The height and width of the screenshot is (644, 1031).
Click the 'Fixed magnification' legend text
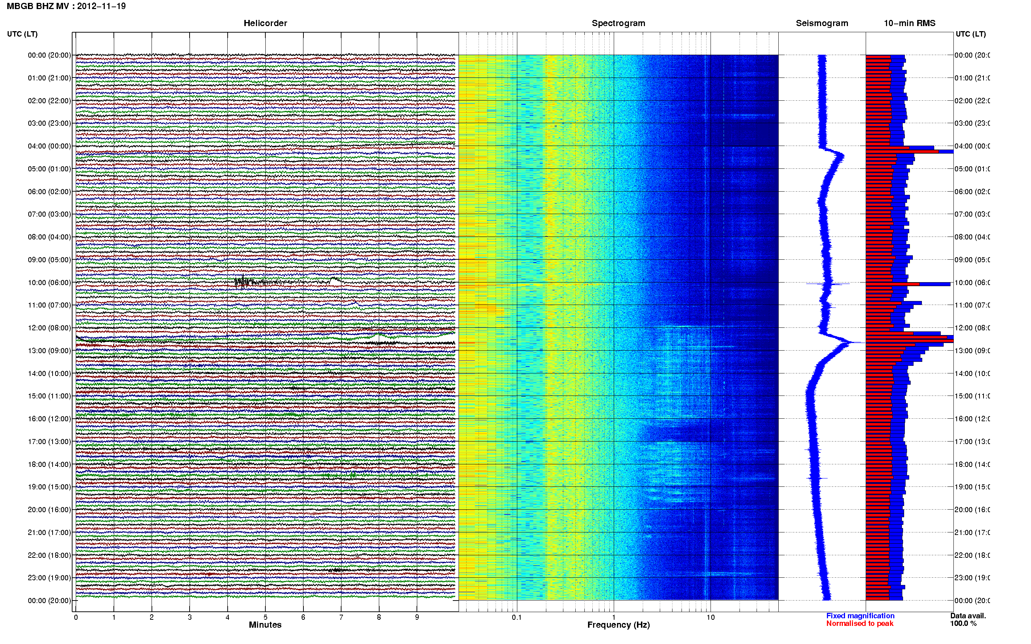coord(860,616)
